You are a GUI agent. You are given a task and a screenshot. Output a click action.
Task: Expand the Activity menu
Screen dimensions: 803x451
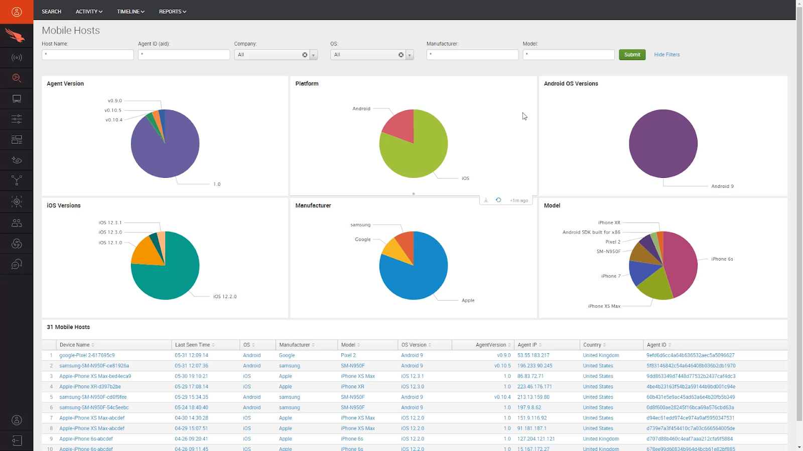pyautogui.click(x=89, y=12)
